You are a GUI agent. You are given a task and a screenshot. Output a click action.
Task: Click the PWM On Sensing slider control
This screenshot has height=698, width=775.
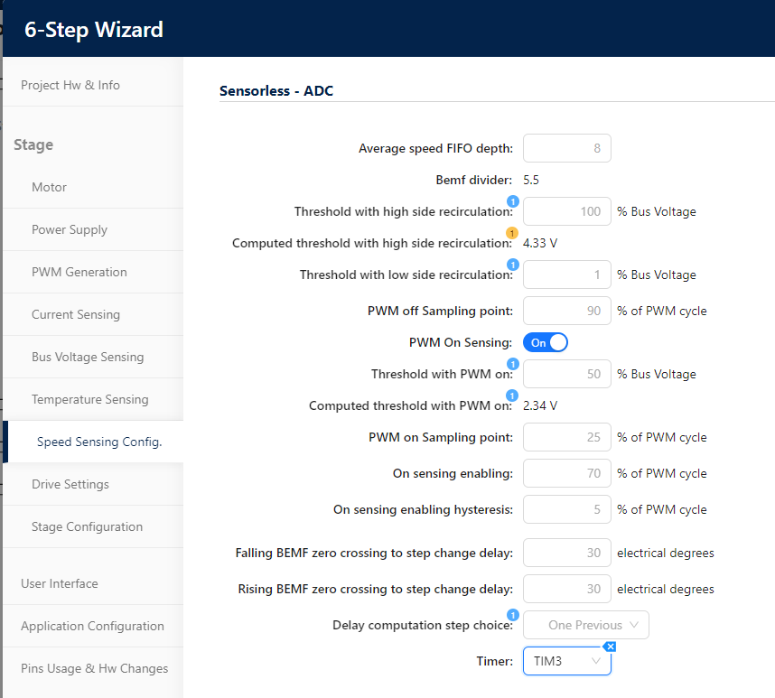(545, 342)
